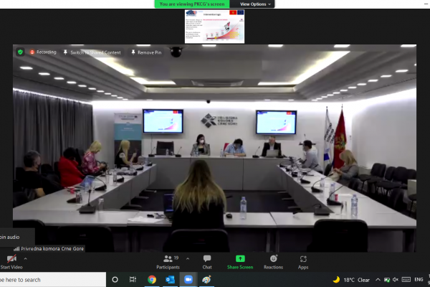
Task: Click the red Recording indicator
Action: (x=43, y=52)
